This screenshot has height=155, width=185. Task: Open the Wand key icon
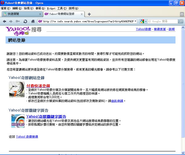tap(18, 21)
